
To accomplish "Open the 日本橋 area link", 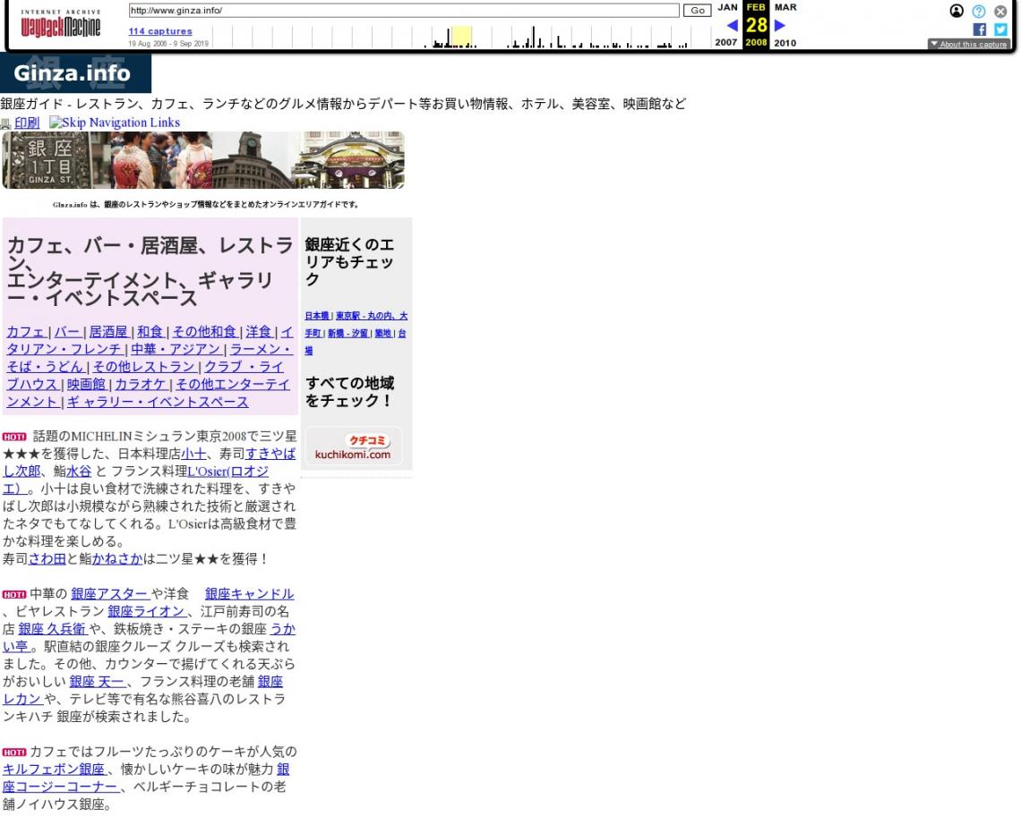I will coord(317,316).
